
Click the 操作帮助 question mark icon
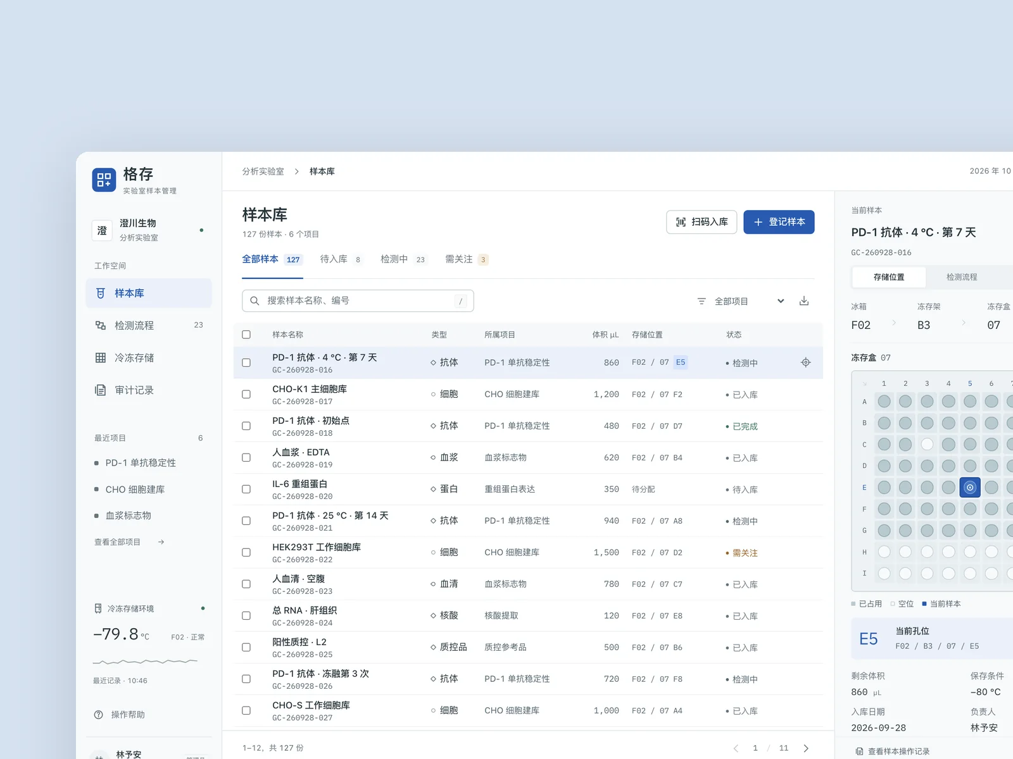pos(99,715)
